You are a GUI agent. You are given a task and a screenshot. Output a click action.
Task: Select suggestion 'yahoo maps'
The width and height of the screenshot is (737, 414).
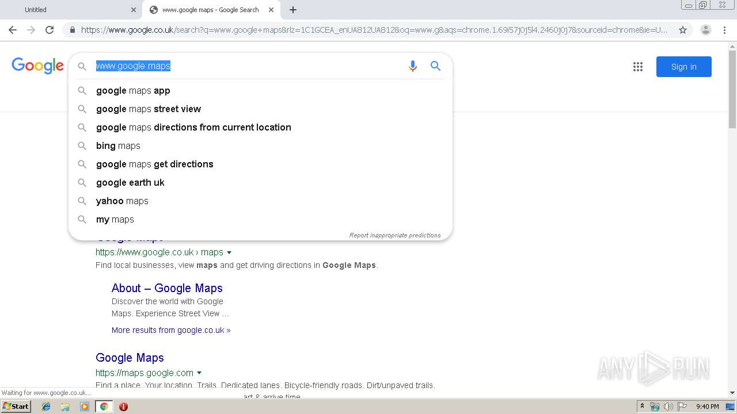click(260, 201)
